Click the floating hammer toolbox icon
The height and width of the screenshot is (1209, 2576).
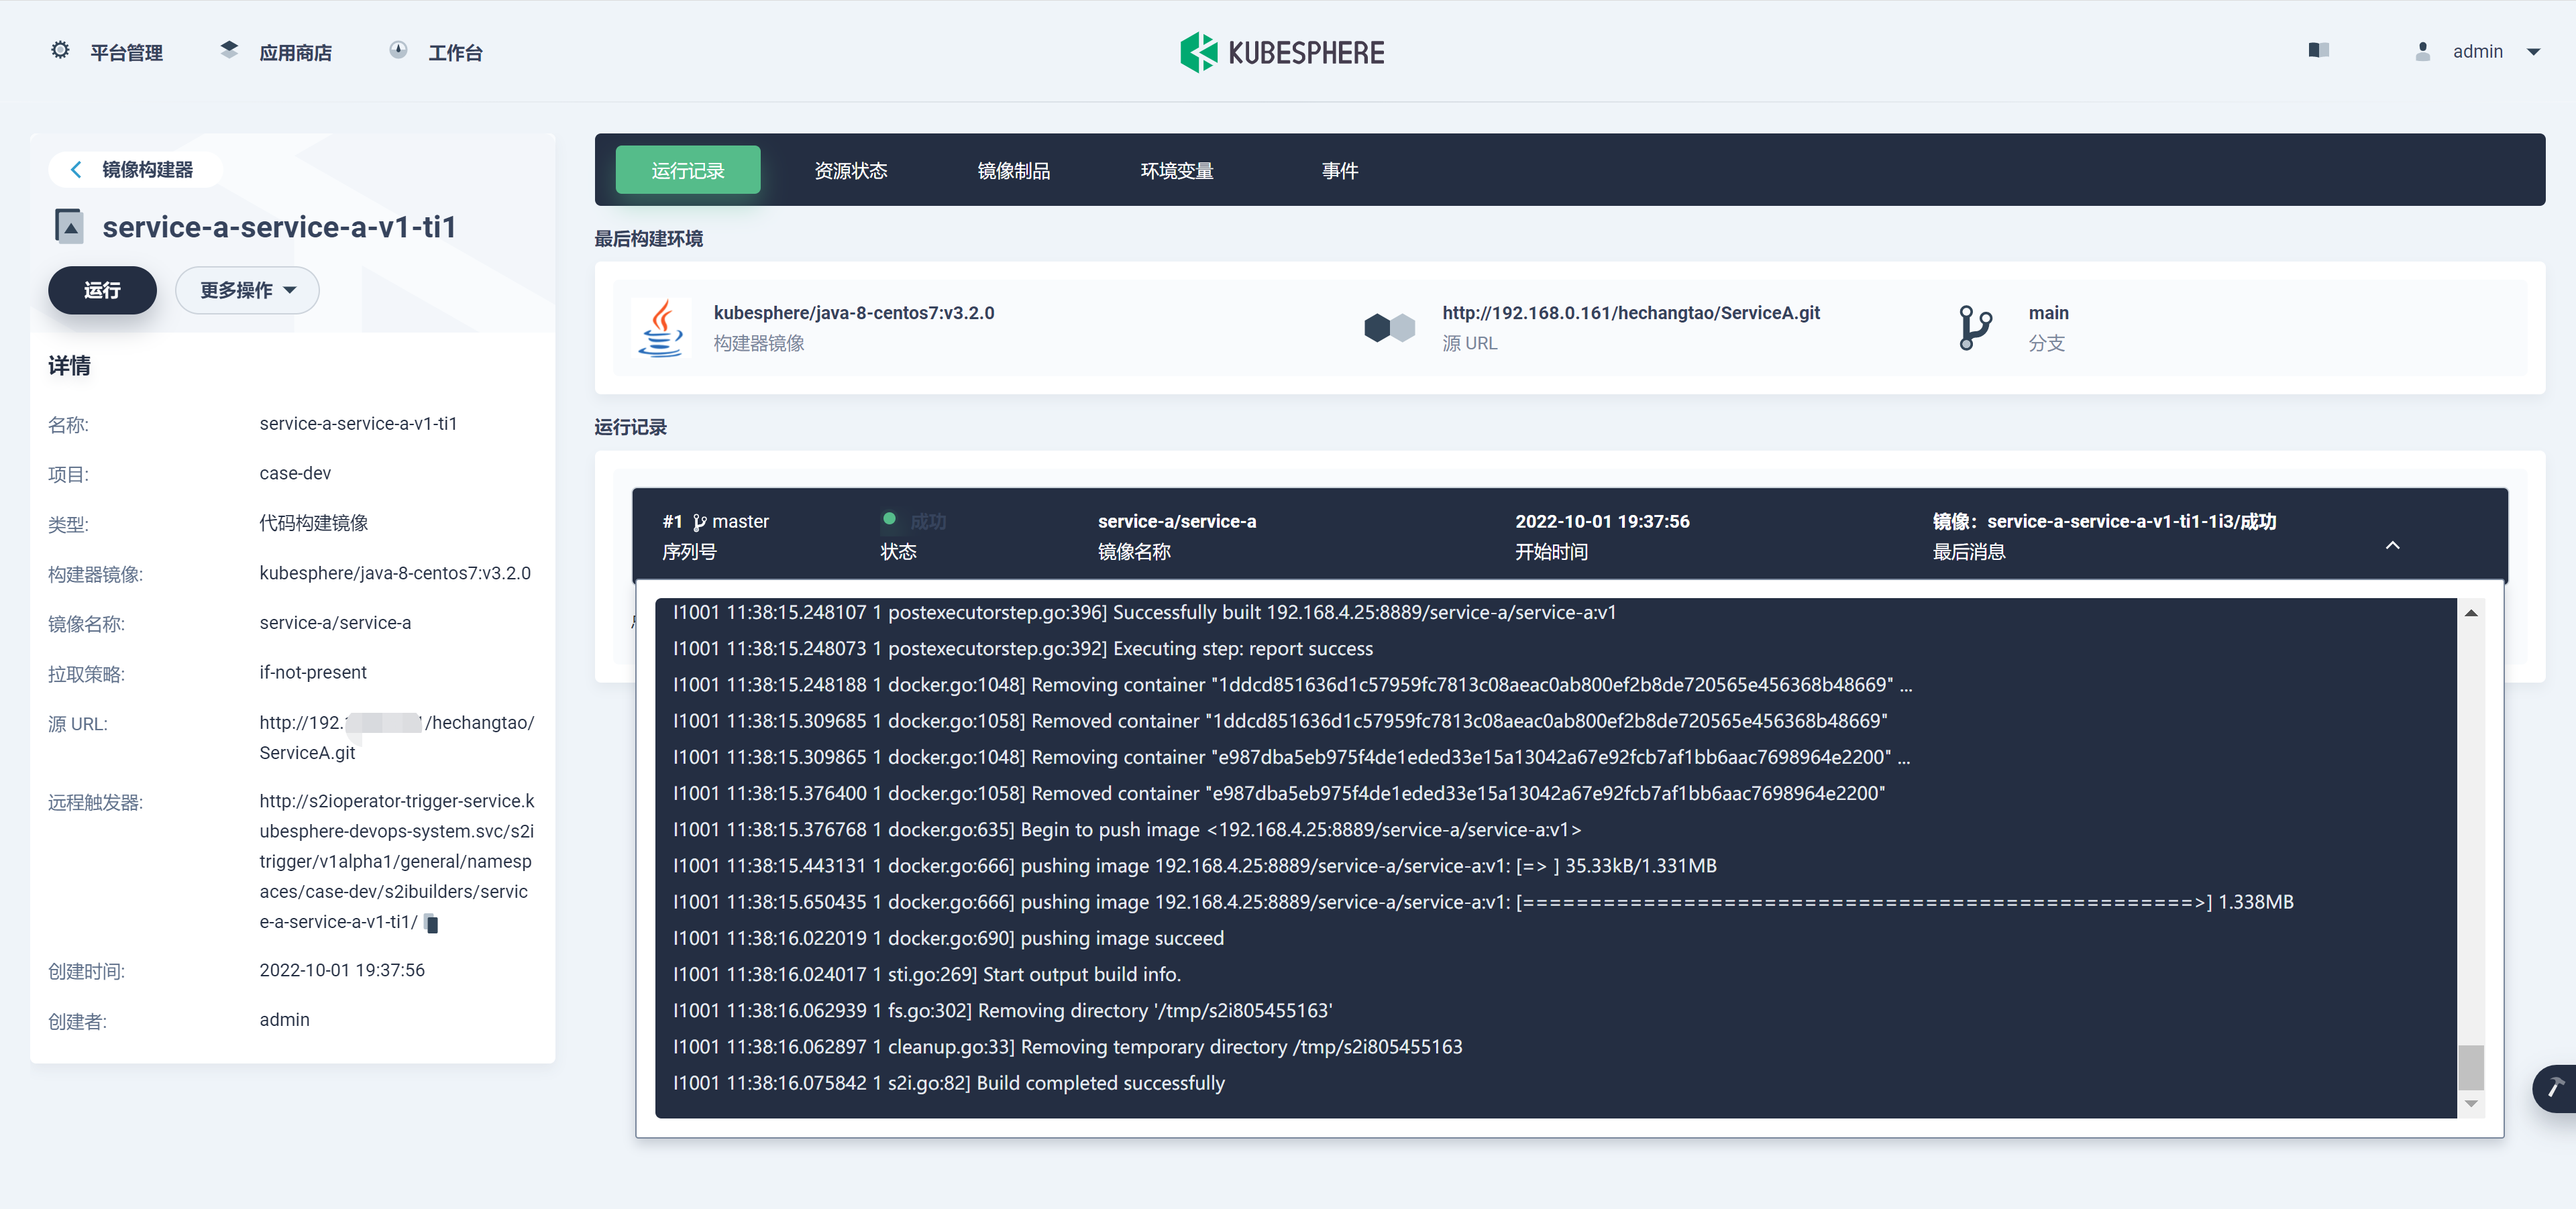coord(2555,1087)
